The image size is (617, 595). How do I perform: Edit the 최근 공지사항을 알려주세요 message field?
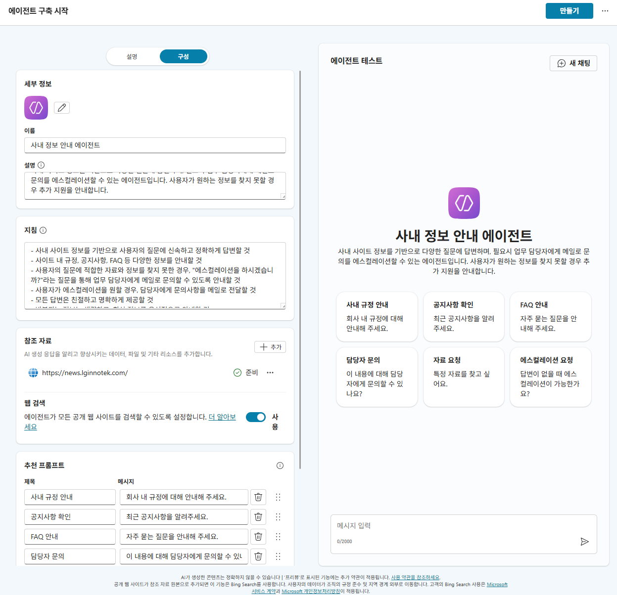point(184,517)
